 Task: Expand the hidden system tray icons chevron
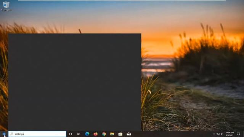214,134
